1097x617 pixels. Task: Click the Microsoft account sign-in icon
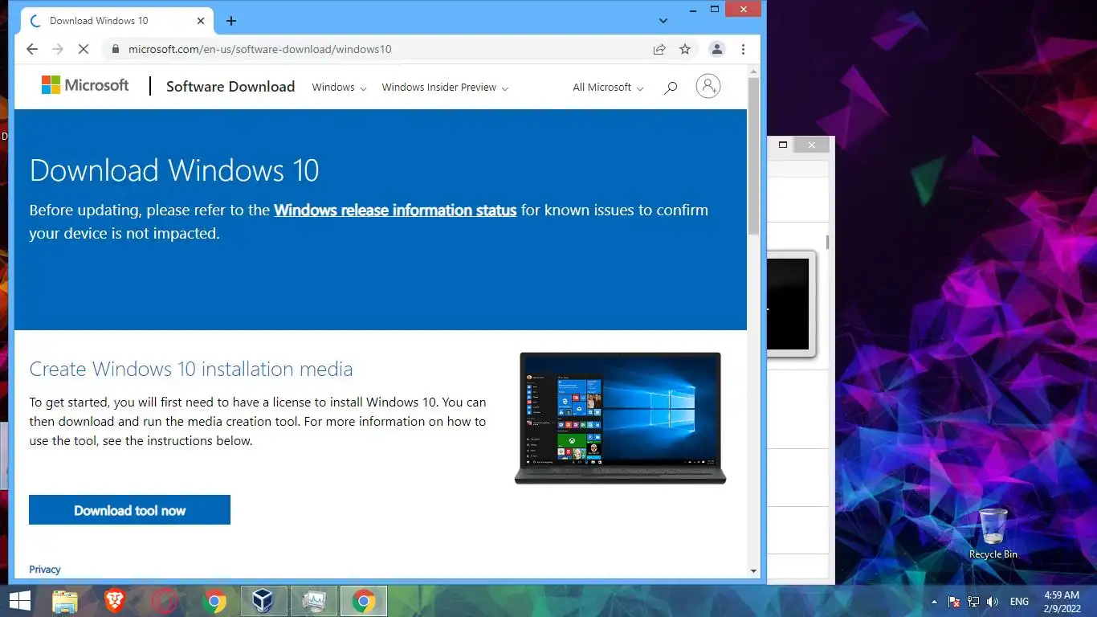(708, 86)
